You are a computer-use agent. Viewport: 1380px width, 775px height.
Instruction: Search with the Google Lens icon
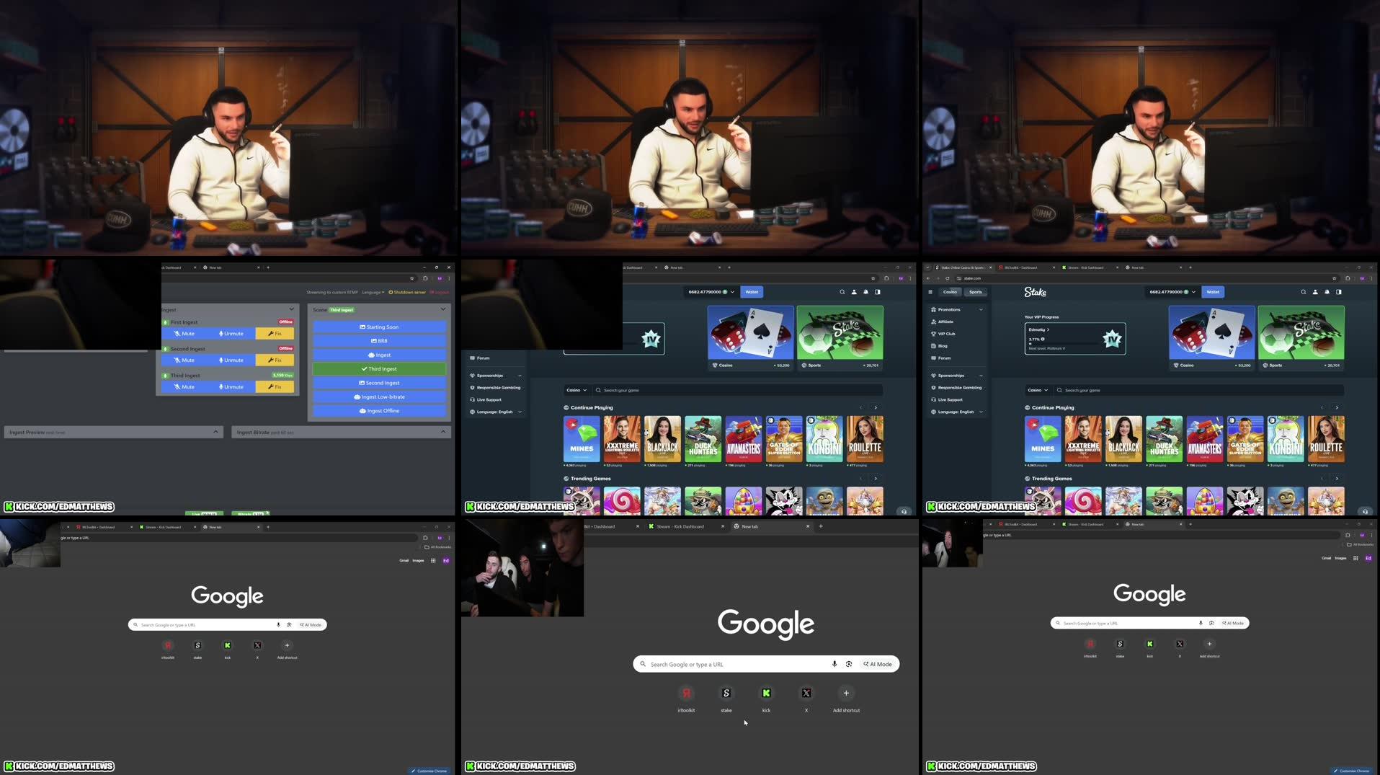click(x=849, y=663)
